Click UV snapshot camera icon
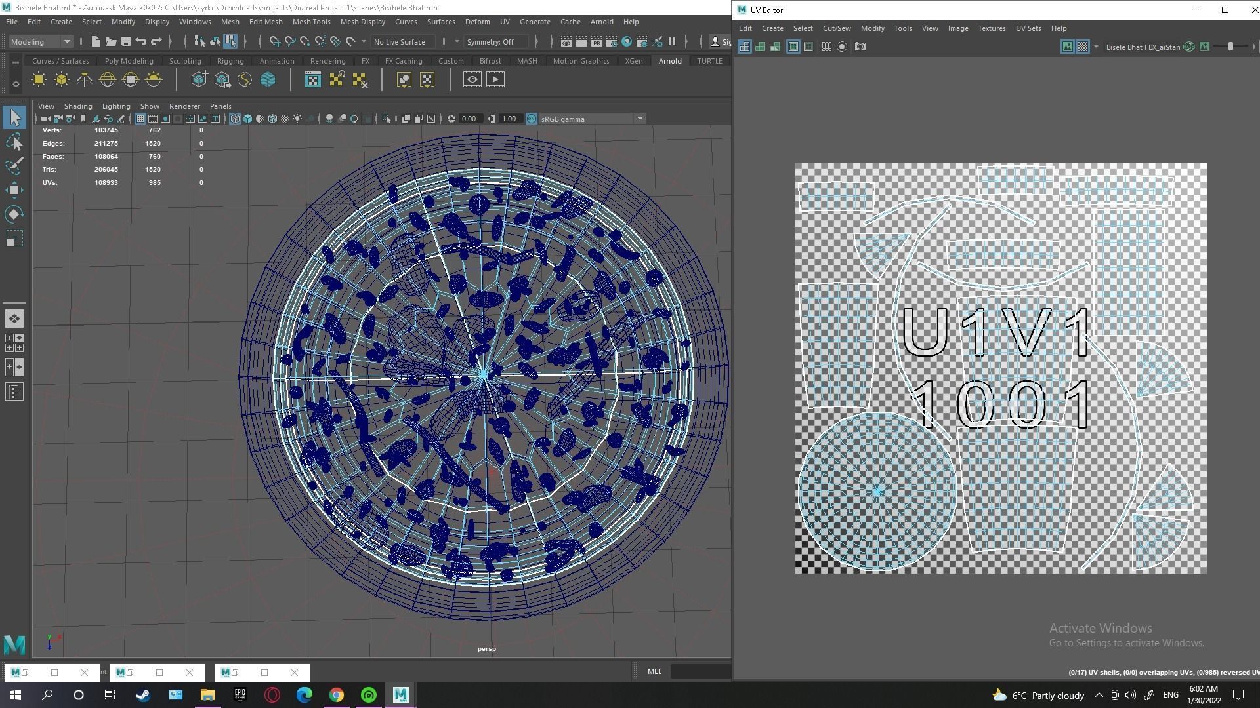Image resolution: width=1260 pixels, height=708 pixels. tap(860, 47)
